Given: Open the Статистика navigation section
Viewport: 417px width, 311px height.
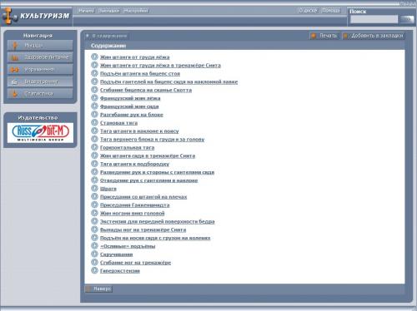Looking at the screenshot, I should [x=40, y=94].
